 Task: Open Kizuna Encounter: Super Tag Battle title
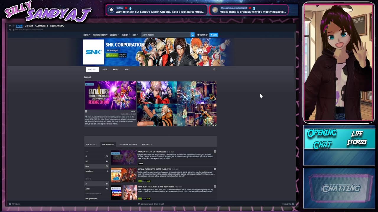click(154, 169)
